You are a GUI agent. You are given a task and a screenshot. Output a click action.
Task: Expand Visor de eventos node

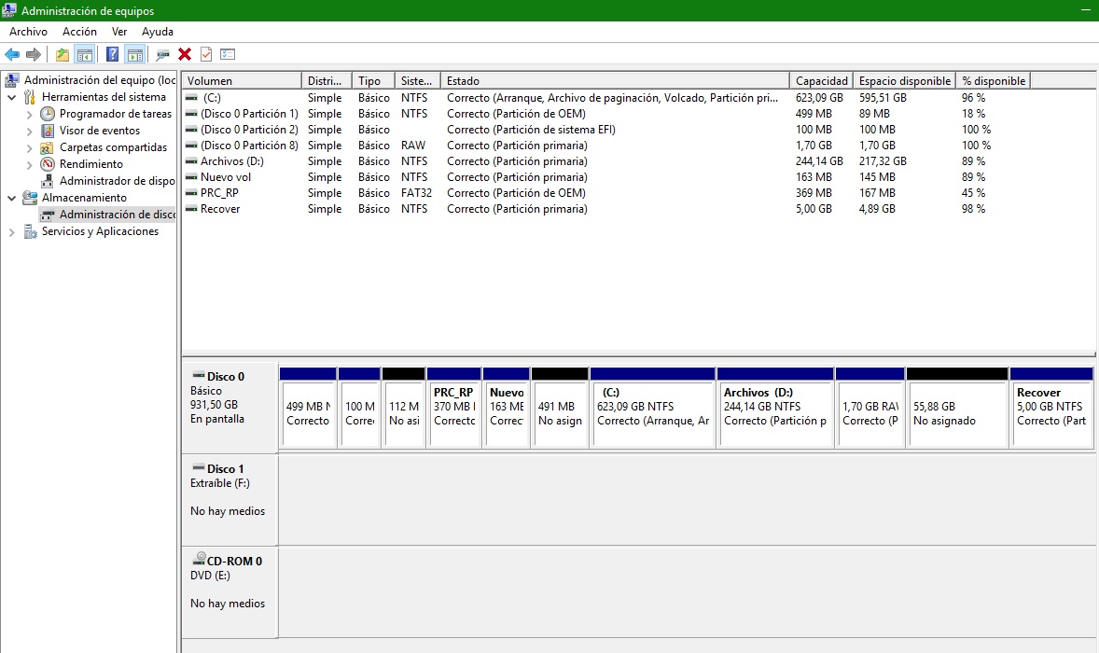[30, 131]
